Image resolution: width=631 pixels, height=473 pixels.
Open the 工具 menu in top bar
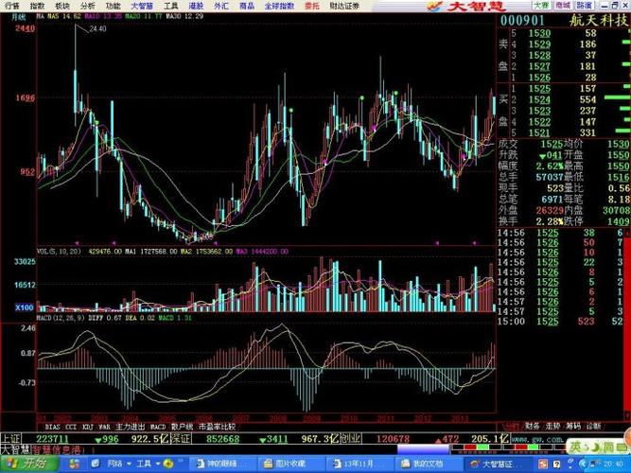click(x=171, y=6)
